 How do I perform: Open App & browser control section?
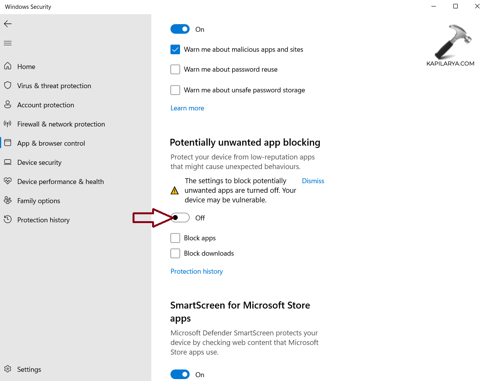(x=51, y=143)
